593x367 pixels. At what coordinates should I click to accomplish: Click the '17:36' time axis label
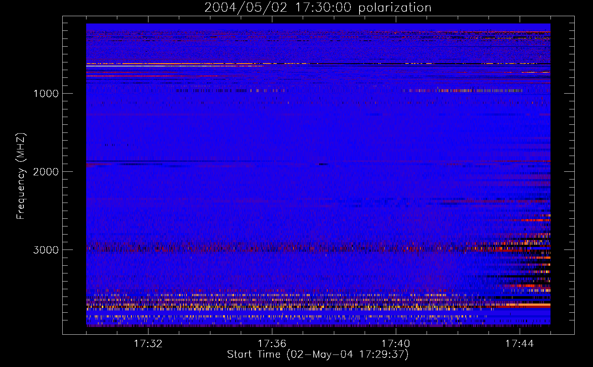pos(272,344)
